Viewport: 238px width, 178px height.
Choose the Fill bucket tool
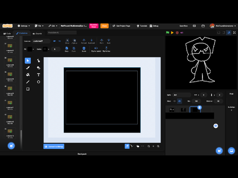click(28, 75)
